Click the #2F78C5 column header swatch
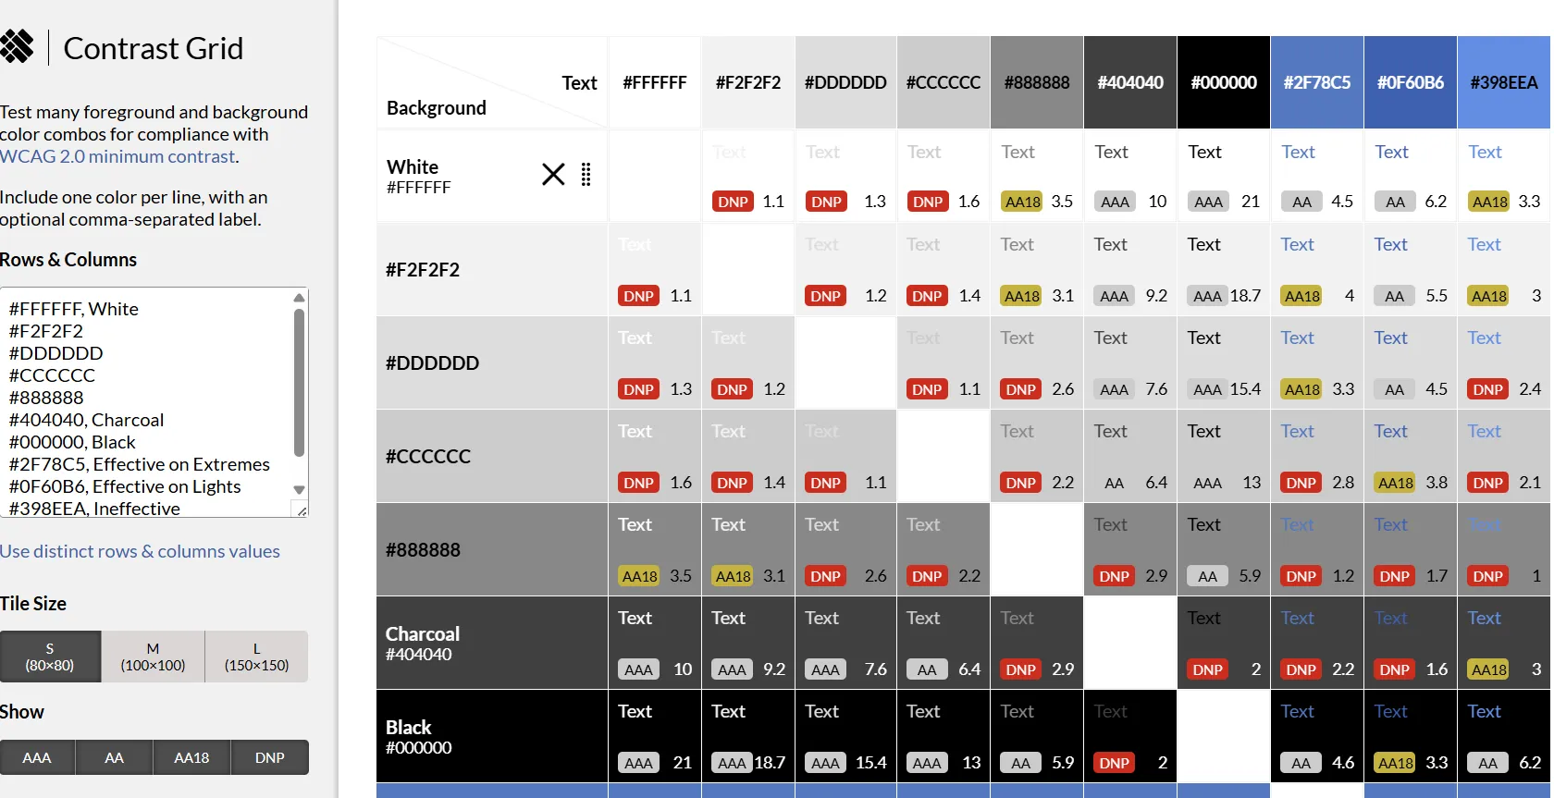The width and height of the screenshot is (1554, 798). pyautogui.click(x=1317, y=82)
